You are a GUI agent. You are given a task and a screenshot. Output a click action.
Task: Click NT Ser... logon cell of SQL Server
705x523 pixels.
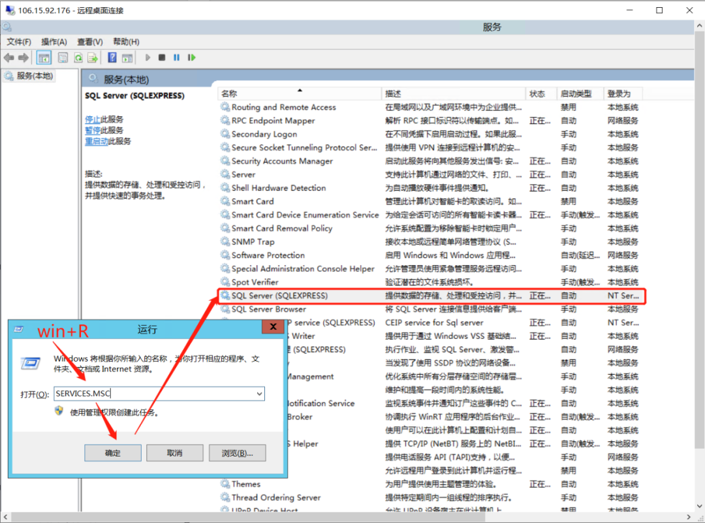(623, 295)
